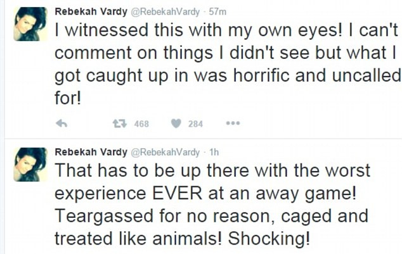Open the profile avatar on first tweet

[x=30, y=24]
